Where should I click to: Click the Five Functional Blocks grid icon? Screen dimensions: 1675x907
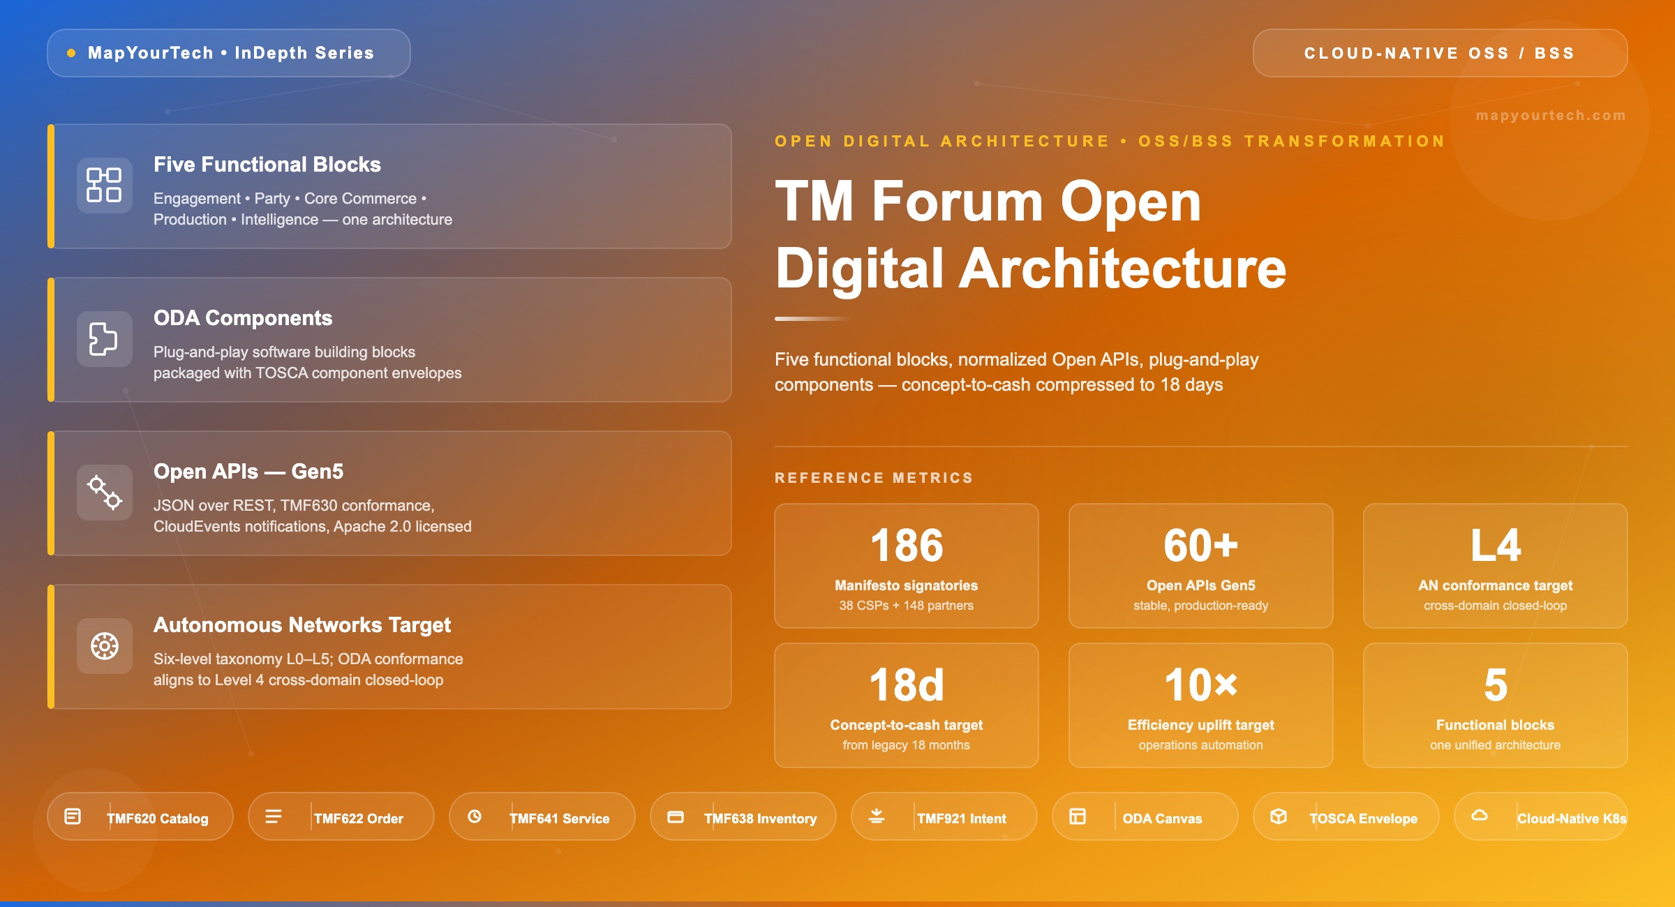(x=104, y=185)
